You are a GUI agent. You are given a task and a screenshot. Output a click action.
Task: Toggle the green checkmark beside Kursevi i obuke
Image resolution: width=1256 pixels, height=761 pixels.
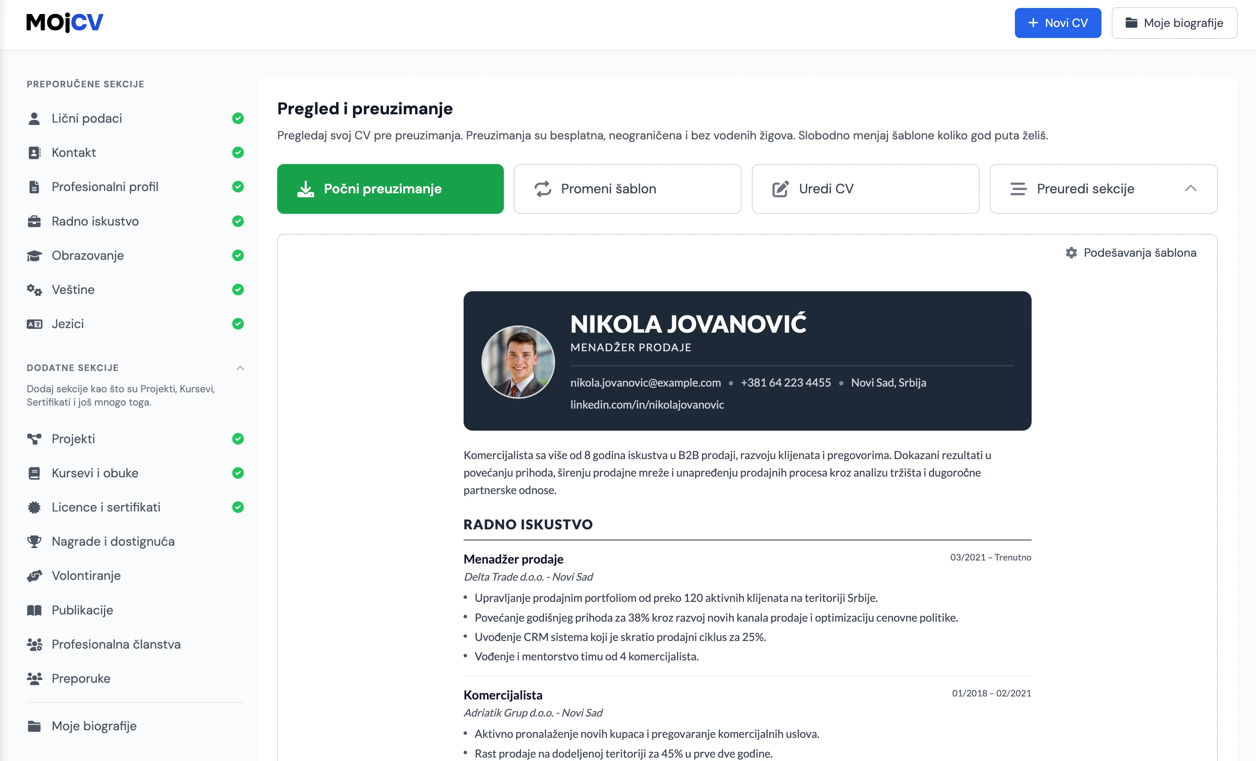[238, 473]
